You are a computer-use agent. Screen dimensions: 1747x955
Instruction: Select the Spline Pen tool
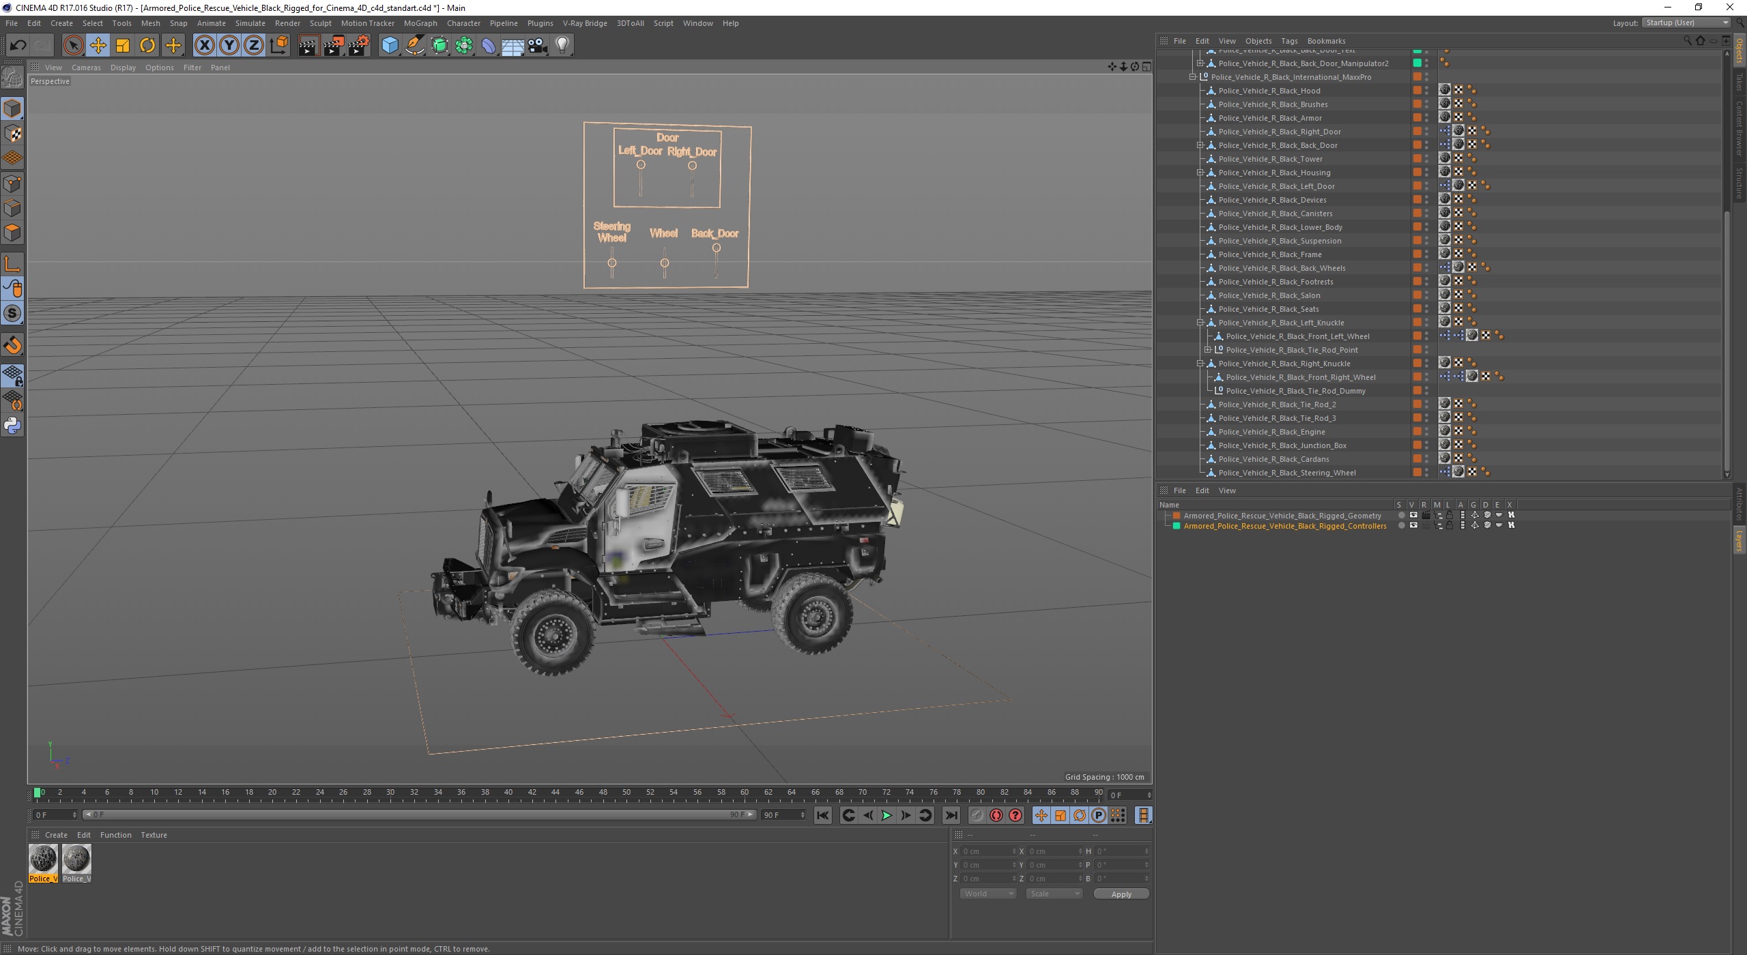[414, 46]
